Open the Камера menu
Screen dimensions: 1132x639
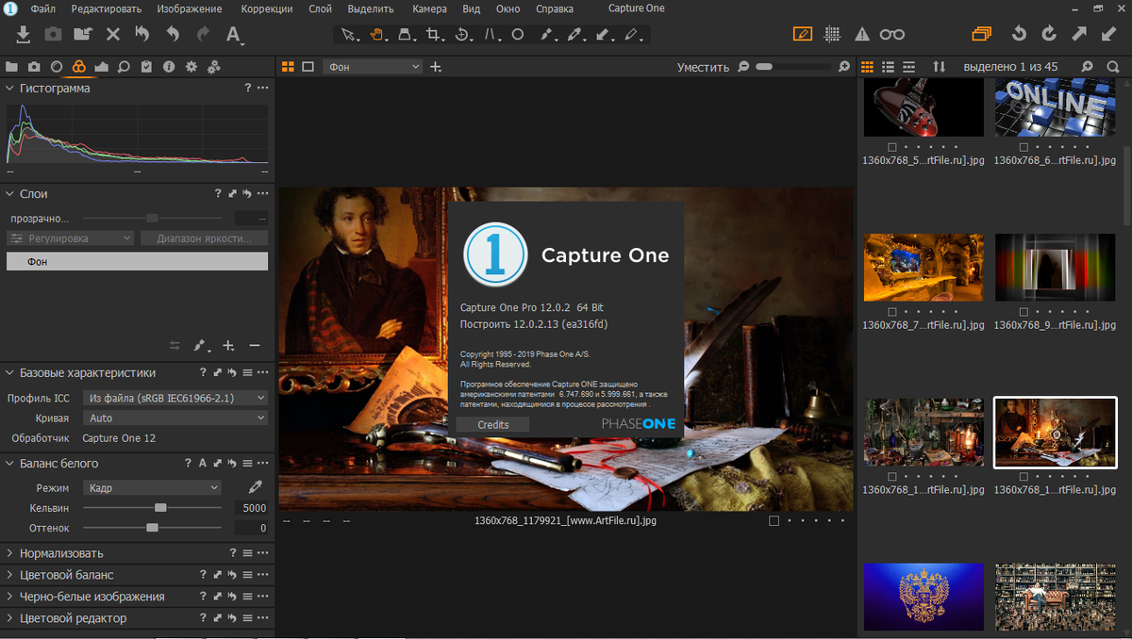click(429, 8)
